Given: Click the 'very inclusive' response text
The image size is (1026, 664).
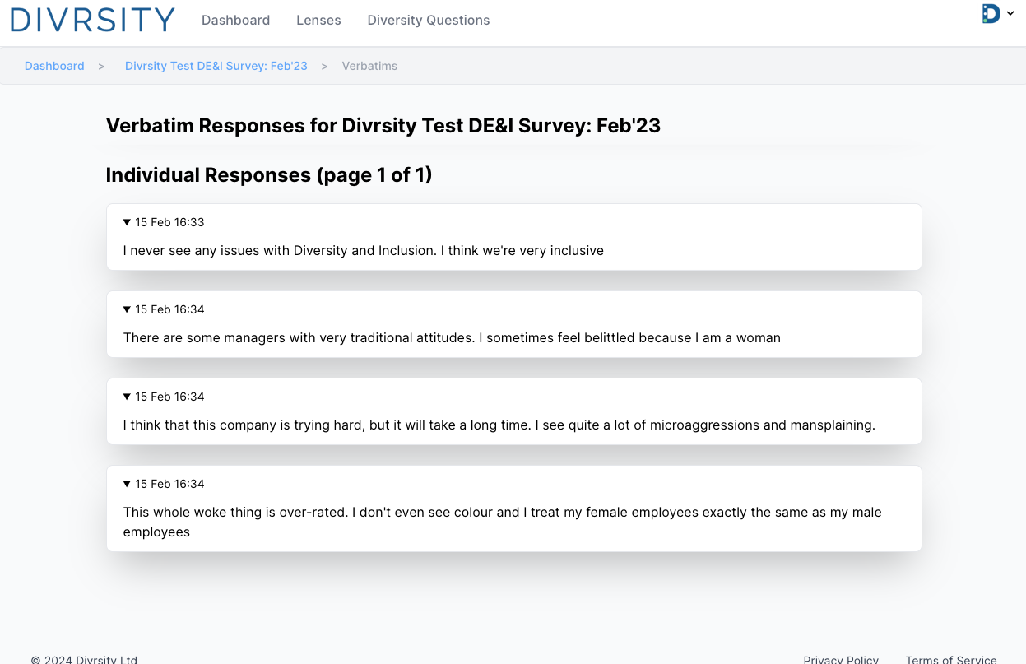Looking at the screenshot, I should (363, 251).
